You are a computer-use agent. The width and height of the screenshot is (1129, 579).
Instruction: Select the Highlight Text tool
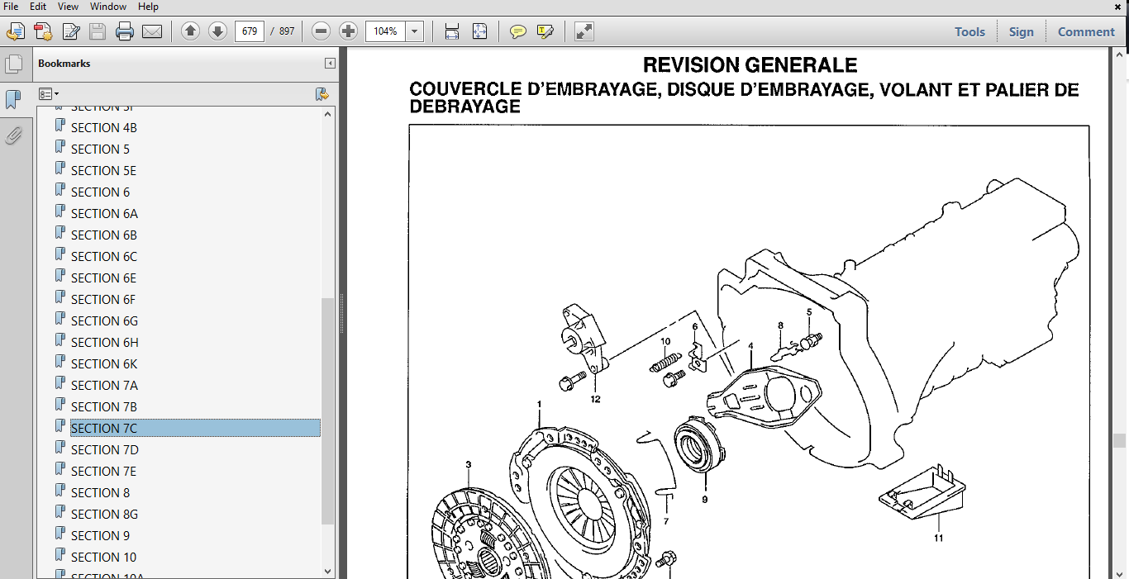pyautogui.click(x=544, y=31)
